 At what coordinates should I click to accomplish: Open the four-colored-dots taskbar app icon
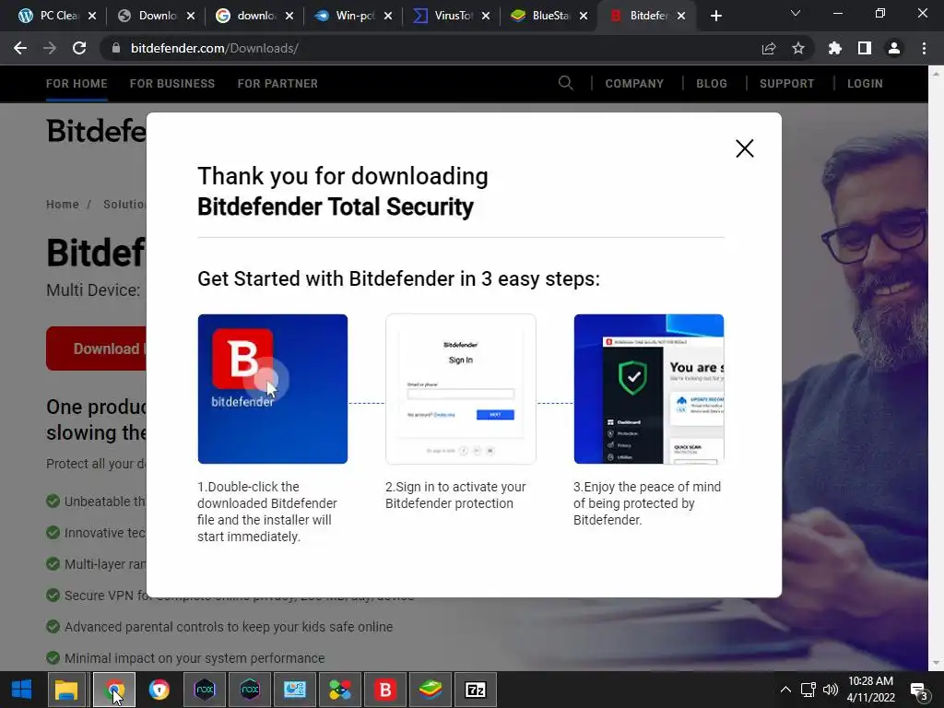tap(339, 690)
